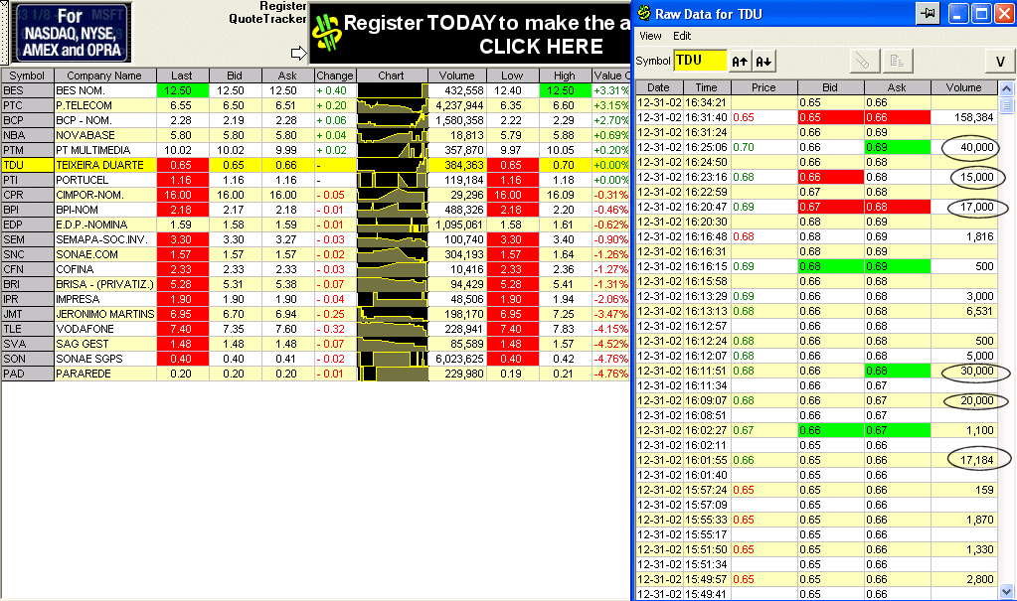Sort by the Low column header
This screenshot has height=601, width=1017.
coord(512,75)
